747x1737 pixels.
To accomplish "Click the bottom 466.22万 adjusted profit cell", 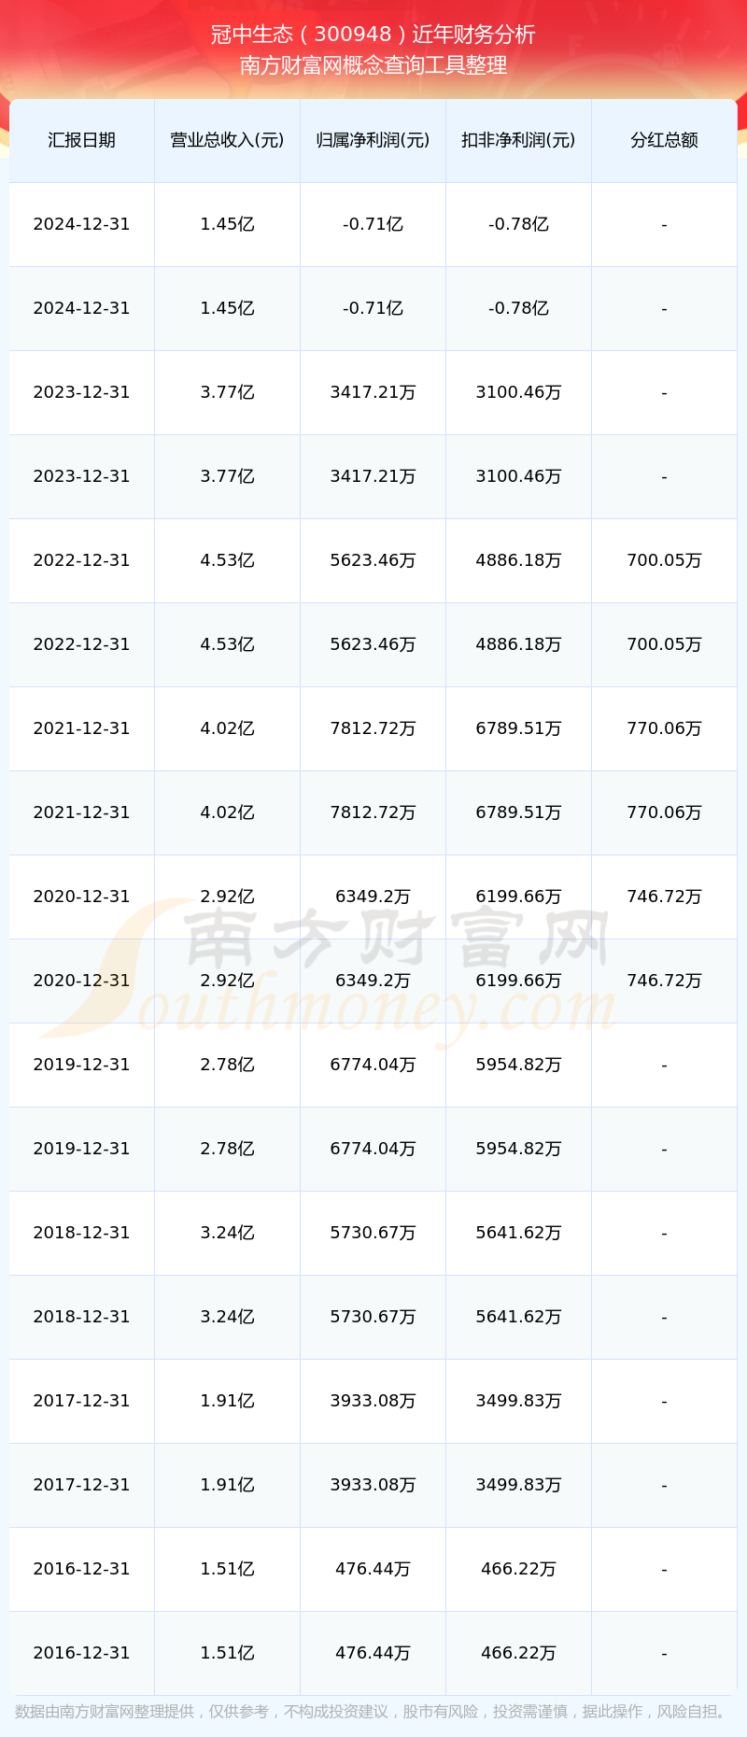I will pyautogui.click(x=518, y=1653).
